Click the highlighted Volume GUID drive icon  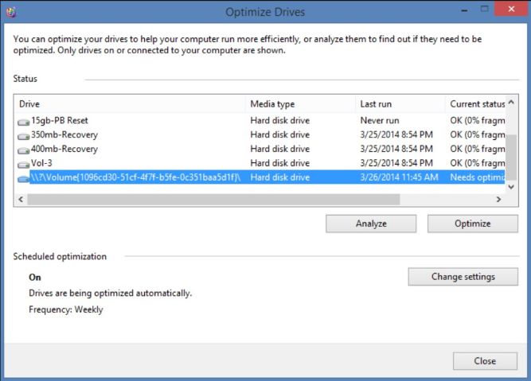(23, 177)
